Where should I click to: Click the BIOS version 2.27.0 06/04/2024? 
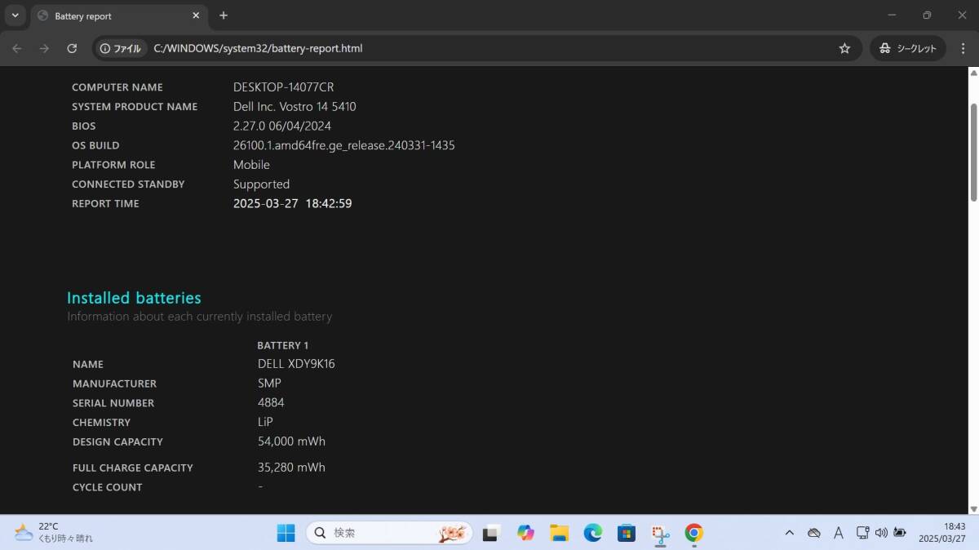point(282,126)
